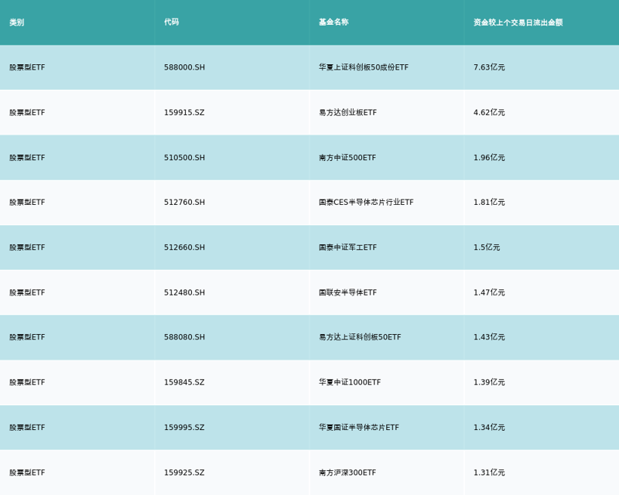Select fund name 华夏中证1000ETF
This screenshot has height=495, width=619.
[350, 382]
